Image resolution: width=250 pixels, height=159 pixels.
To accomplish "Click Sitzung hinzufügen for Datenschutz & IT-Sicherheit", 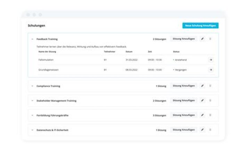I will point(184,130).
